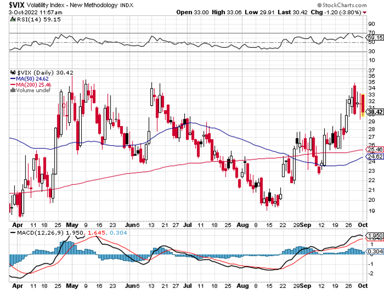Viewport: 384px width, 291px height.
Task: Click the 25.46 MA(200) axis tag
Action: tap(374, 149)
